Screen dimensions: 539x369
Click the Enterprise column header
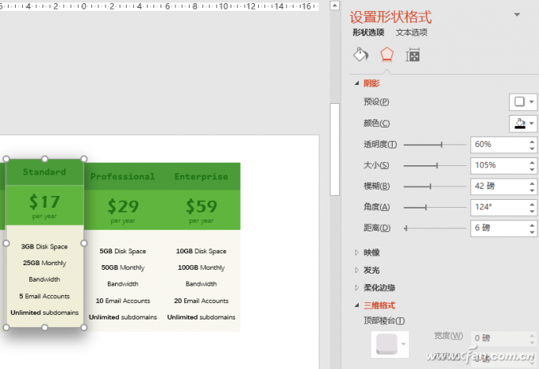coord(201,176)
